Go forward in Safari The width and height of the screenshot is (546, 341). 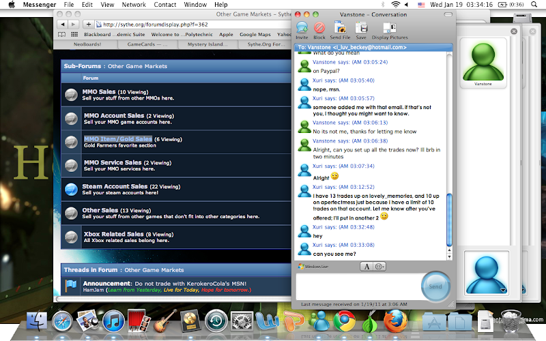(x=73, y=25)
